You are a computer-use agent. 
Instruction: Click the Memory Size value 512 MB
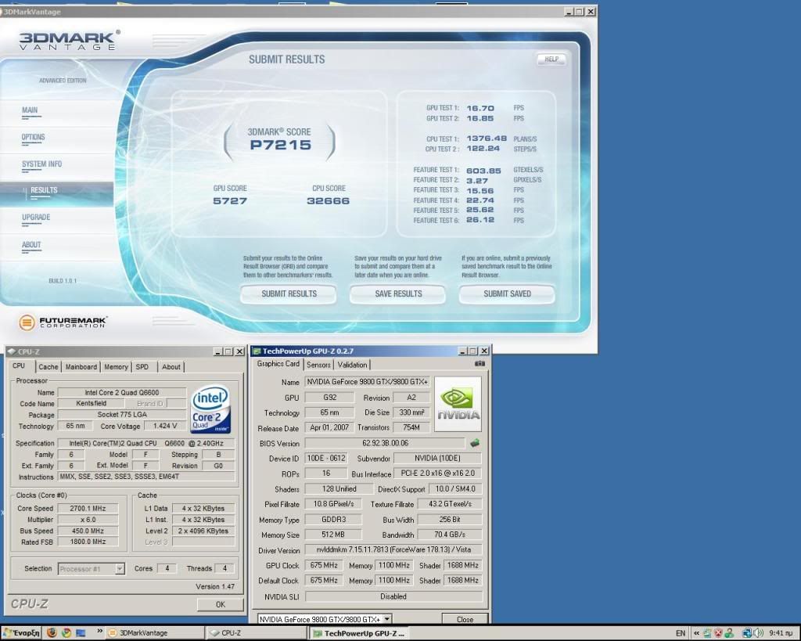tap(333, 535)
